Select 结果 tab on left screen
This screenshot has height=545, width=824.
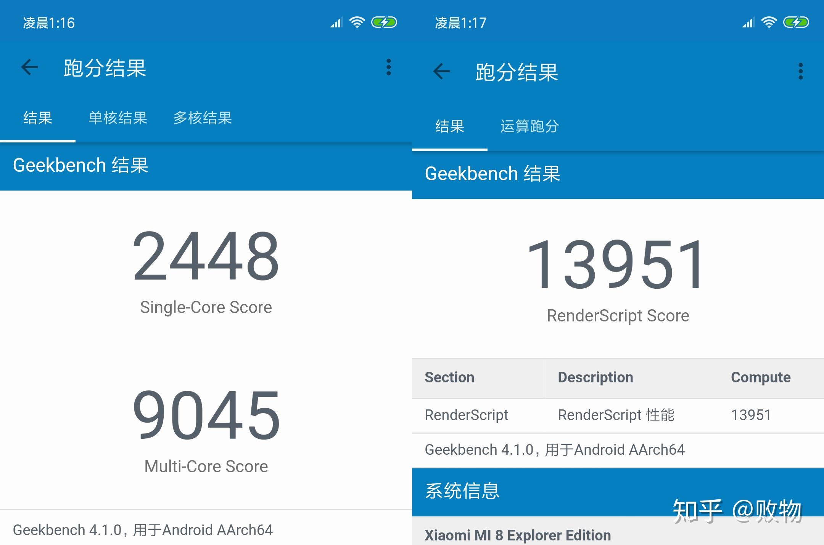coord(38,118)
